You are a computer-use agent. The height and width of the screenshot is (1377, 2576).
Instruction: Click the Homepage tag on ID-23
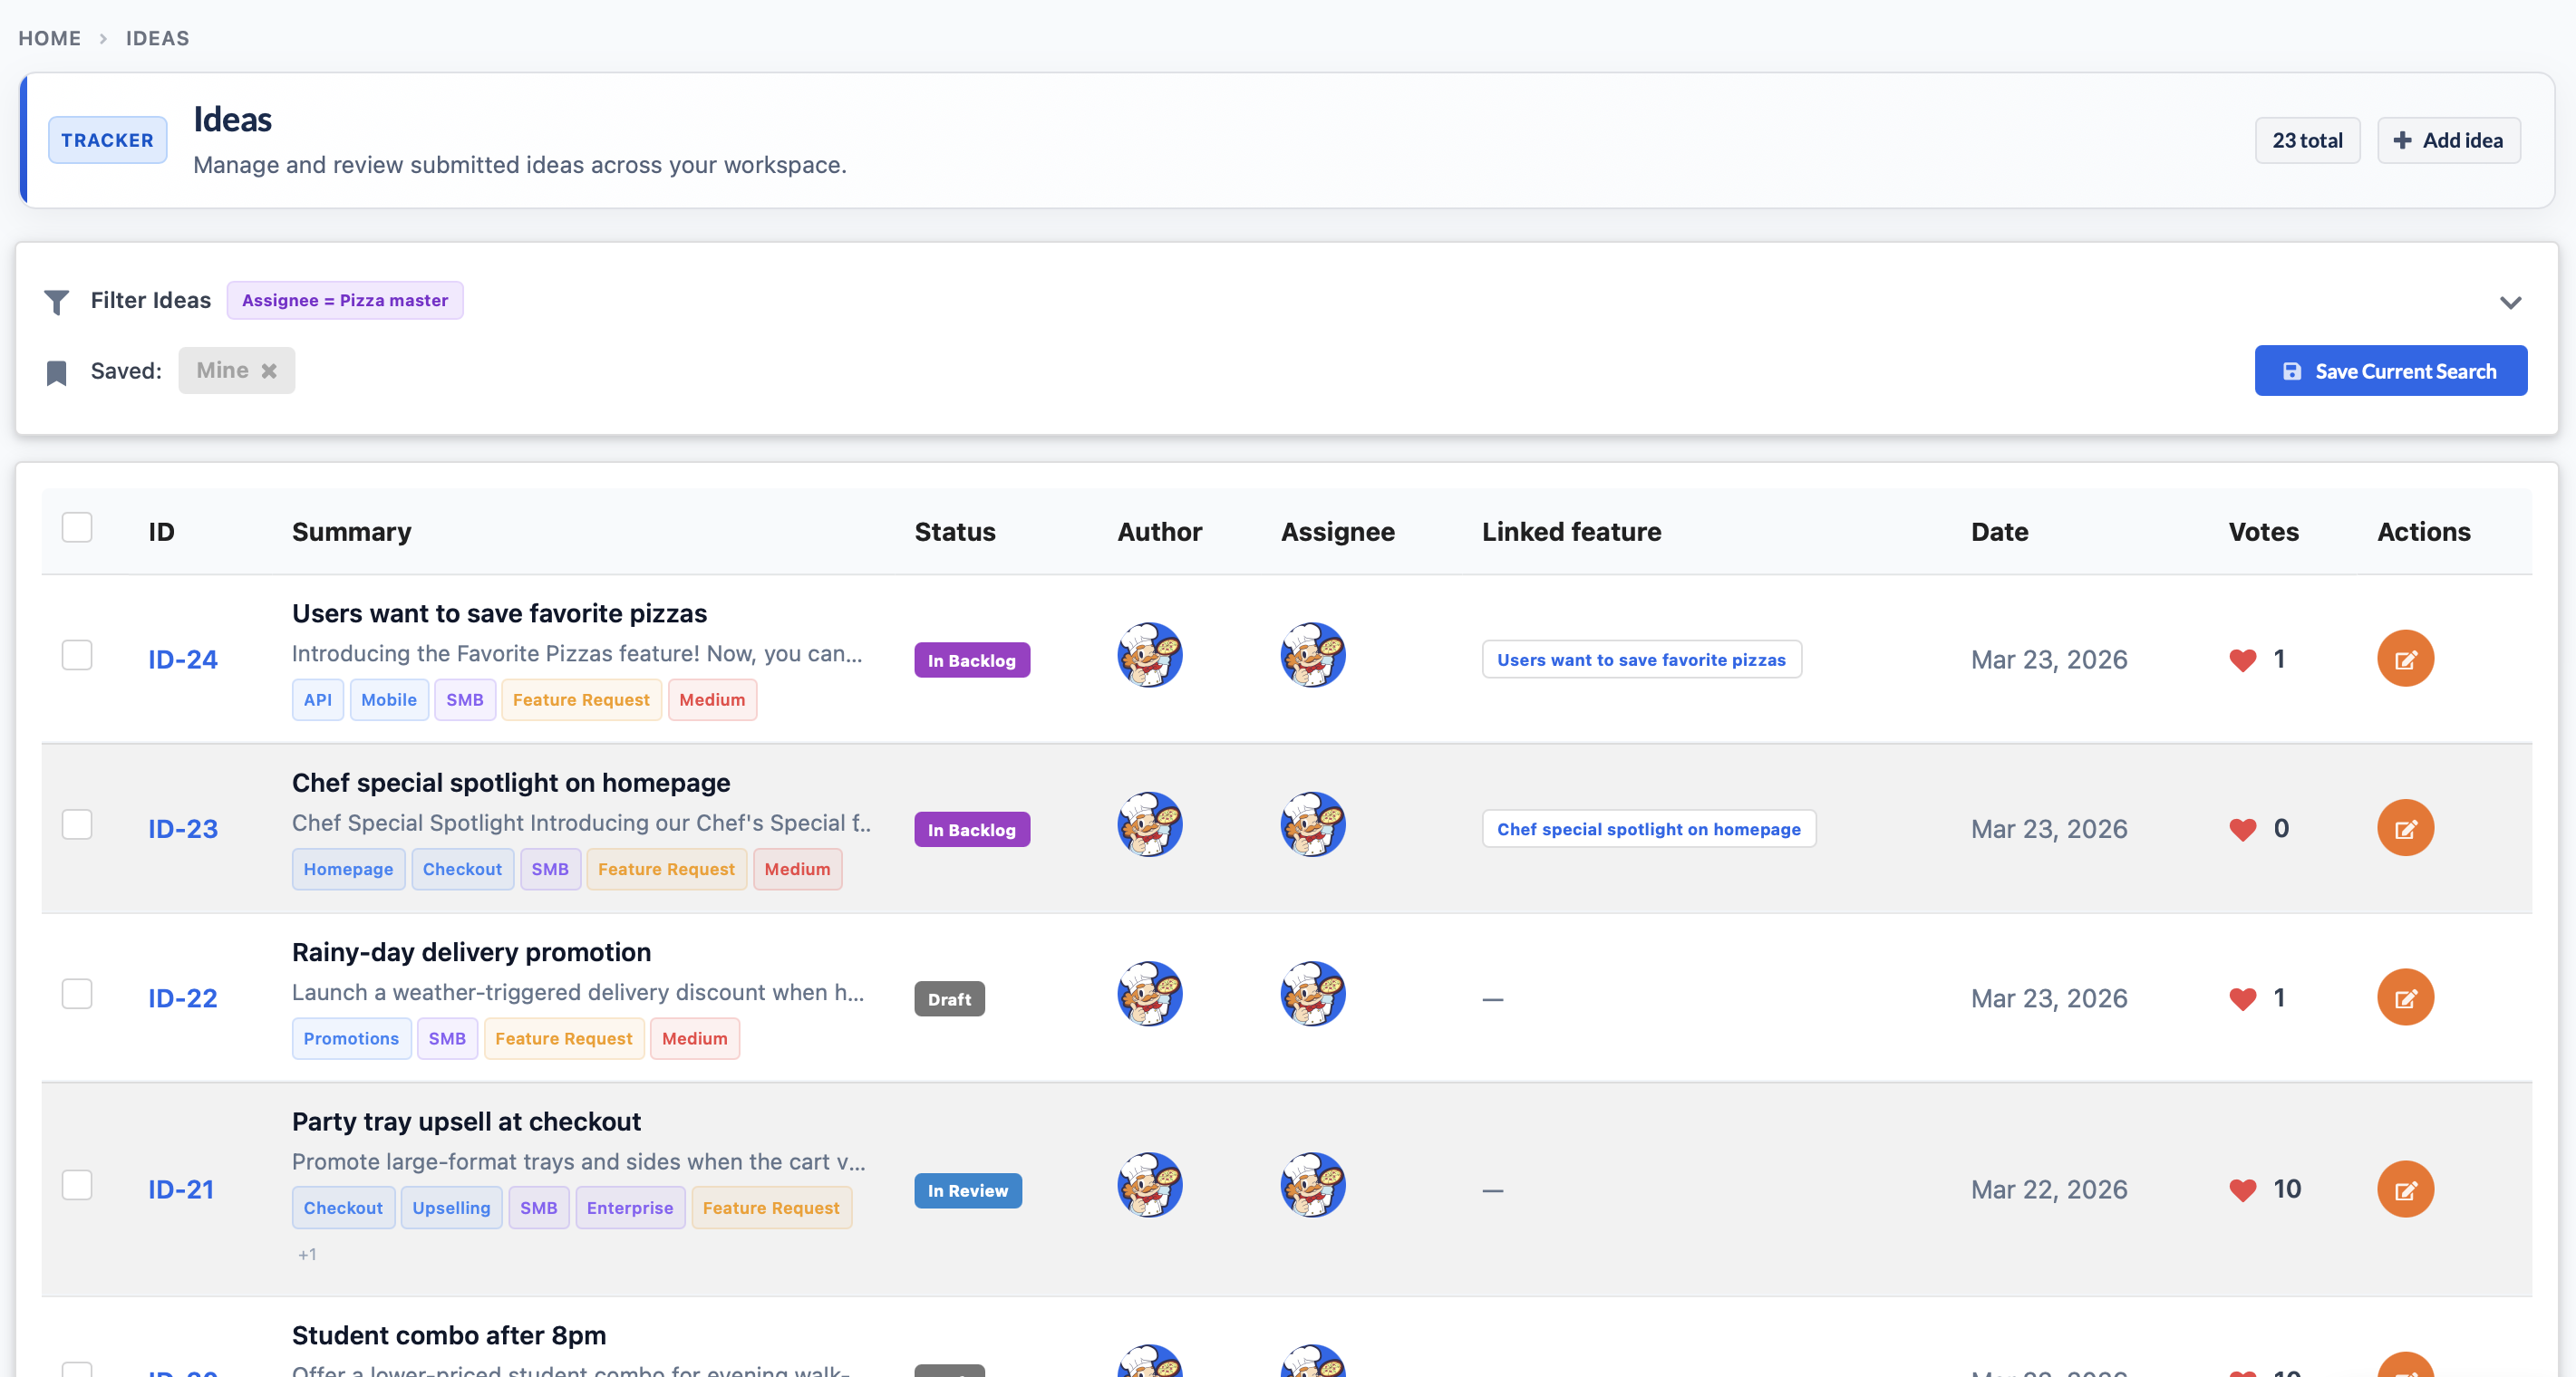coord(348,870)
